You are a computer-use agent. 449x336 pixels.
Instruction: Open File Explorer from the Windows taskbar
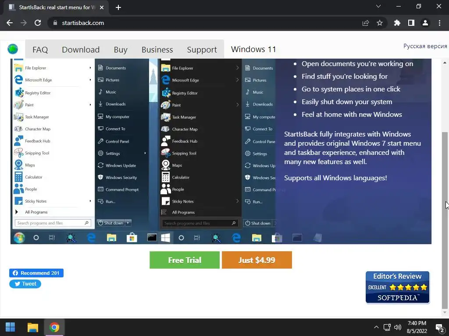coord(32,327)
